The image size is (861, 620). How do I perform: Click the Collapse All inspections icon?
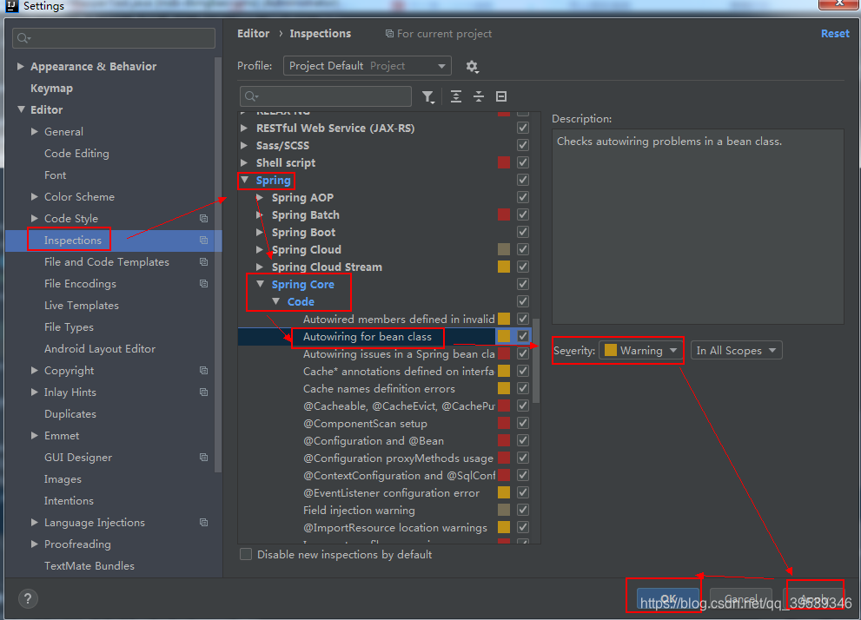pos(479,96)
